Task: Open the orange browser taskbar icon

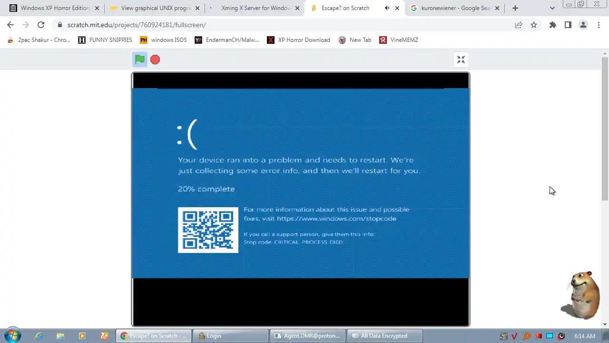Action: point(104,336)
